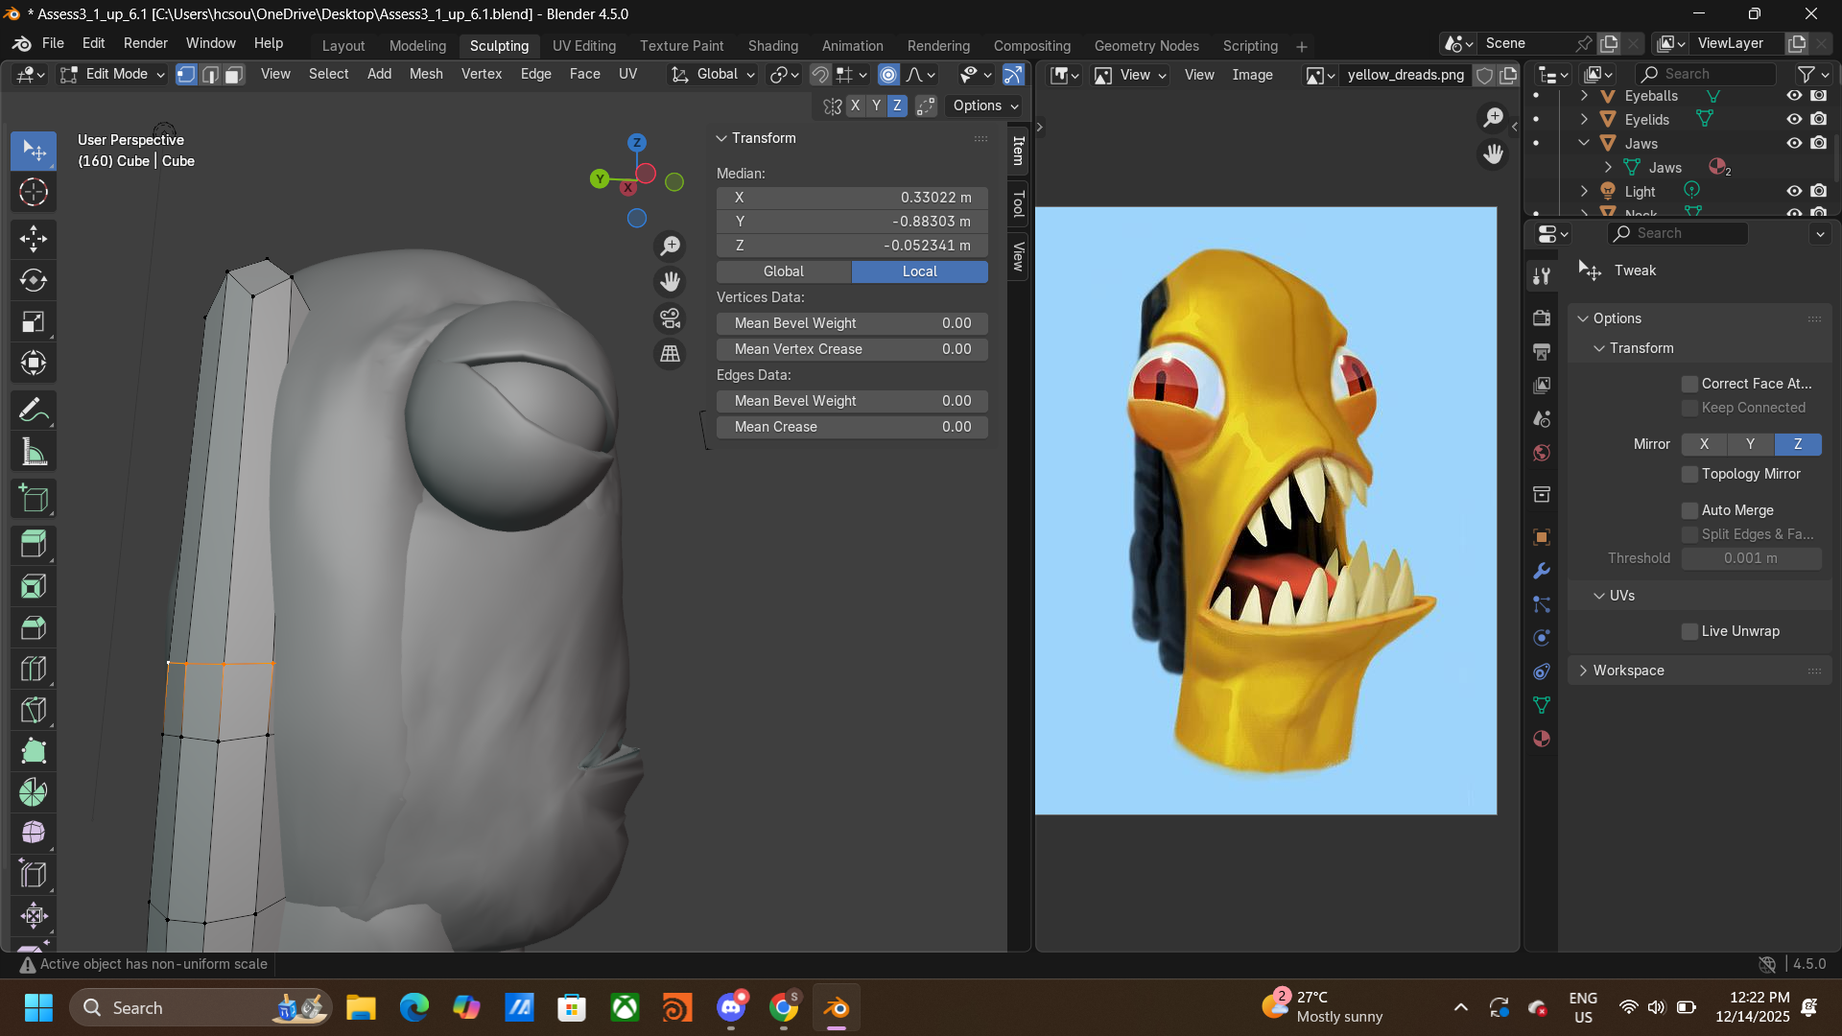This screenshot has height=1036, width=1842.
Task: Switch to face select mode
Action: pos(234,75)
